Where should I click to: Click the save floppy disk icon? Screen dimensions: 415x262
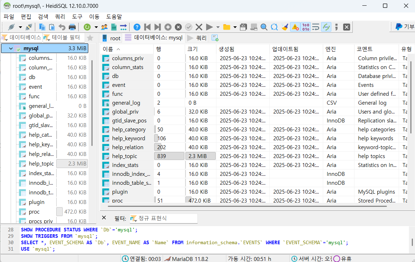[243, 27]
